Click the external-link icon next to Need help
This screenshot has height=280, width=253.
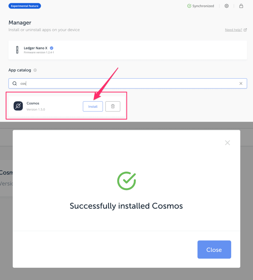[x=245, y=30]
